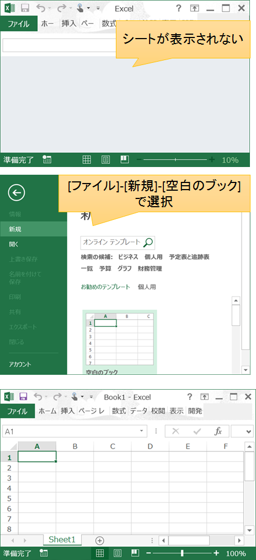Open the データ ribbon tab
256x560 pixels.
pyautogui.click(x=138, y=411)
